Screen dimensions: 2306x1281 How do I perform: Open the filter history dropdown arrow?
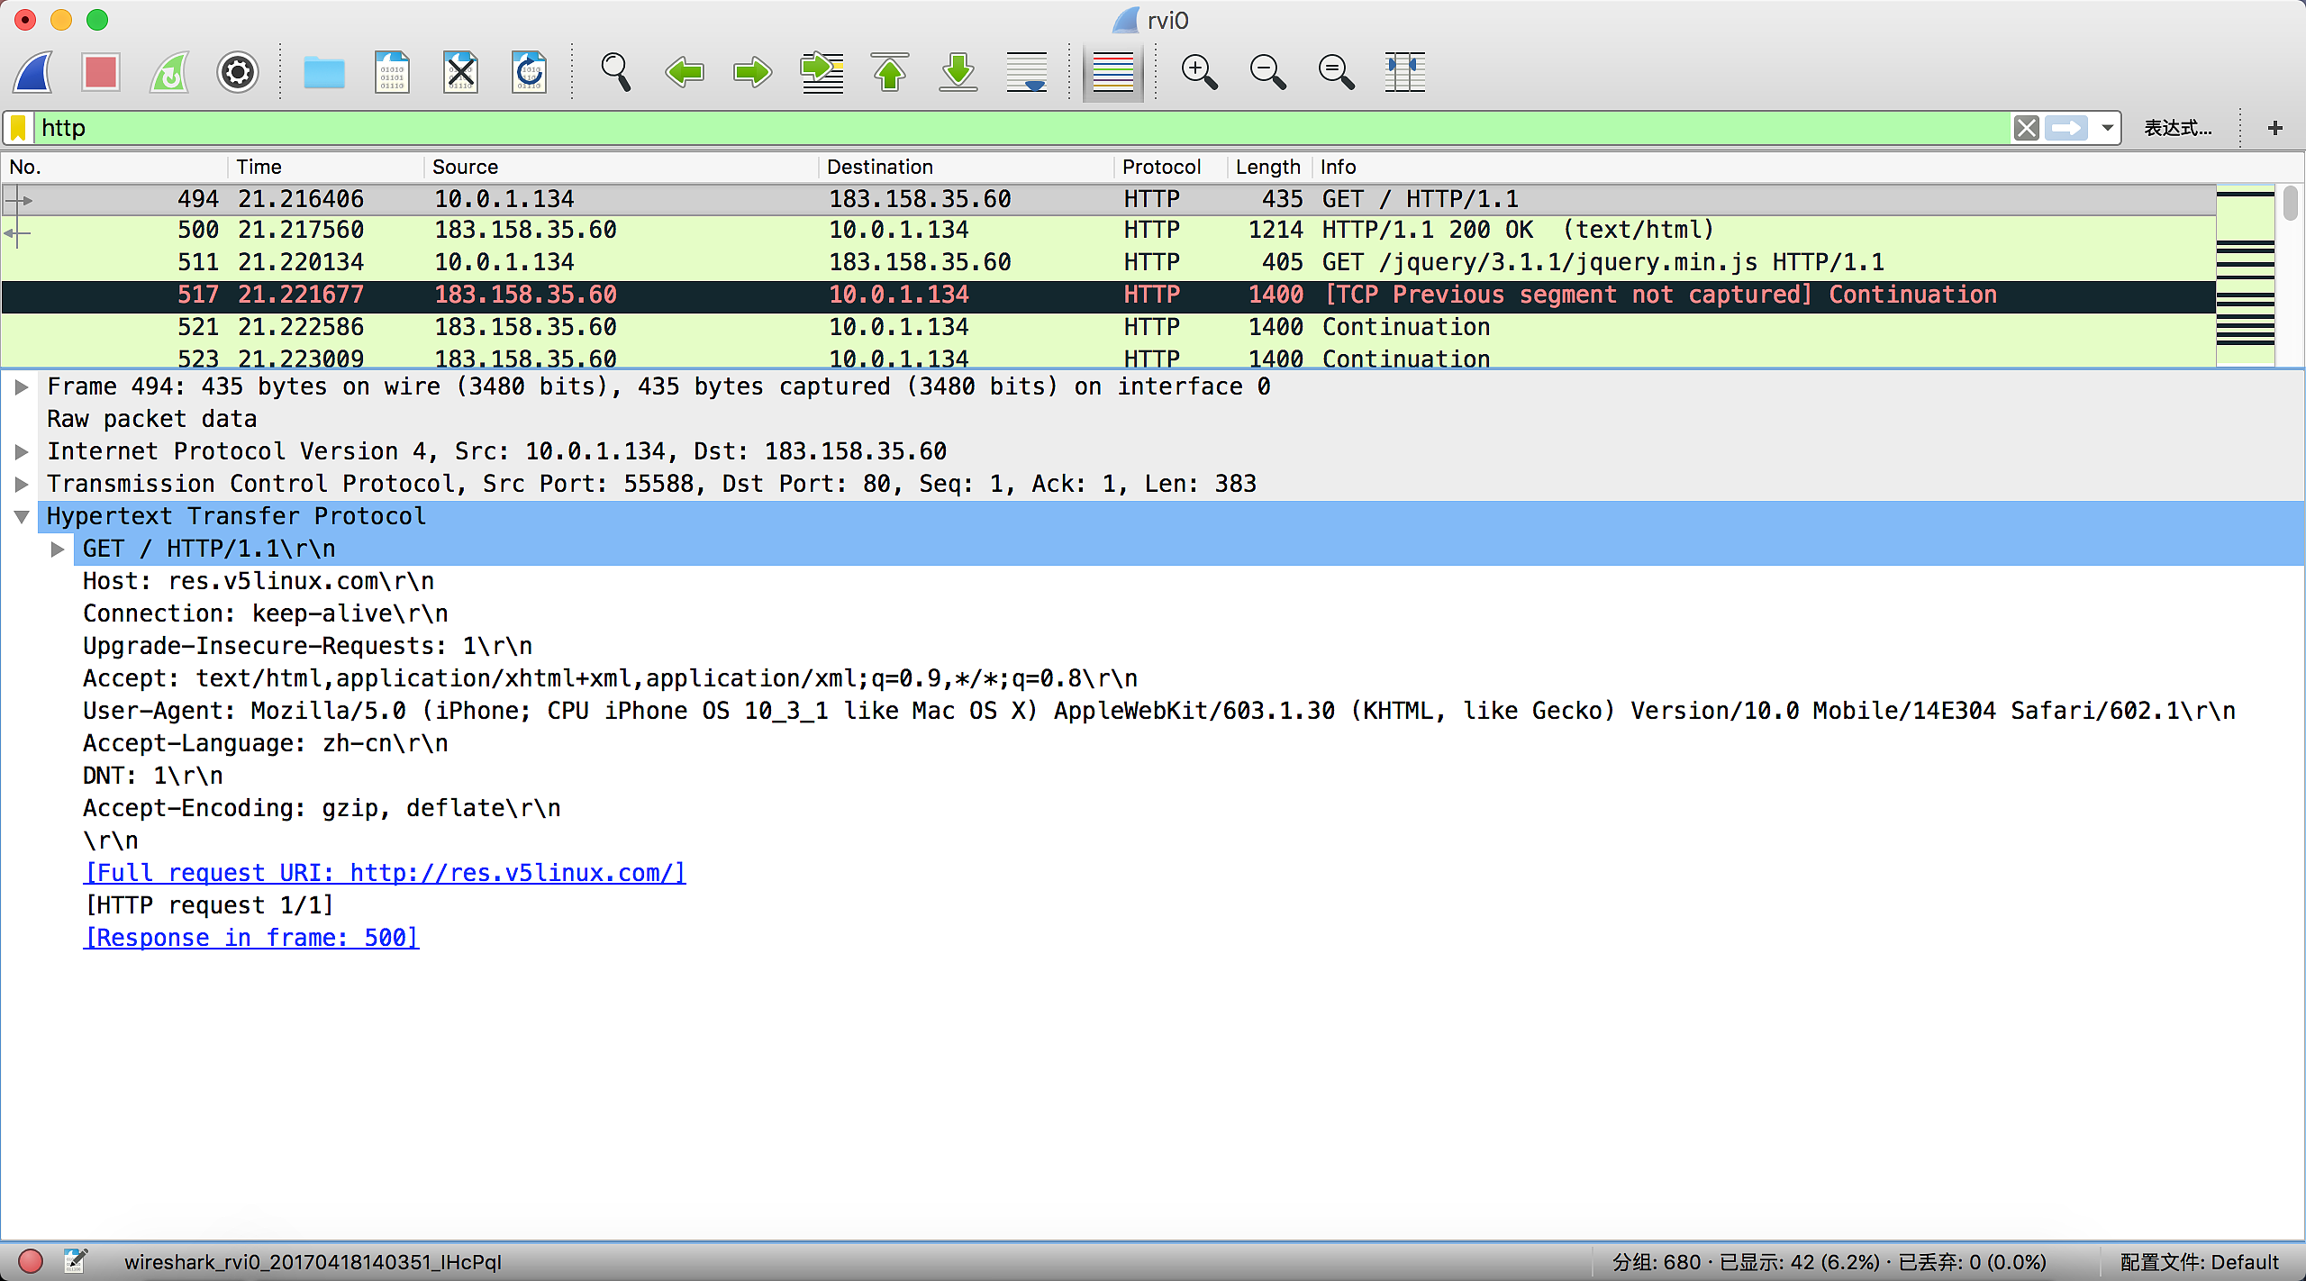(x=2107, y=128)
